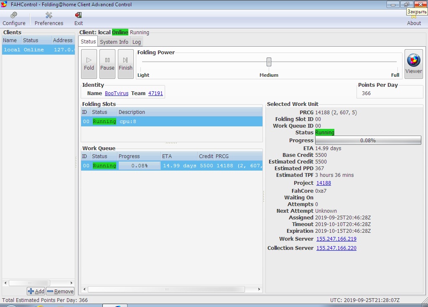Screen dimensions: 428x307
Task: Click the clients list right scroll arrow
Action: pyautogui.click(x=71, y=283)
